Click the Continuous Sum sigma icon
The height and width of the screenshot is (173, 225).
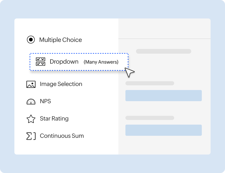click(31, 136)
